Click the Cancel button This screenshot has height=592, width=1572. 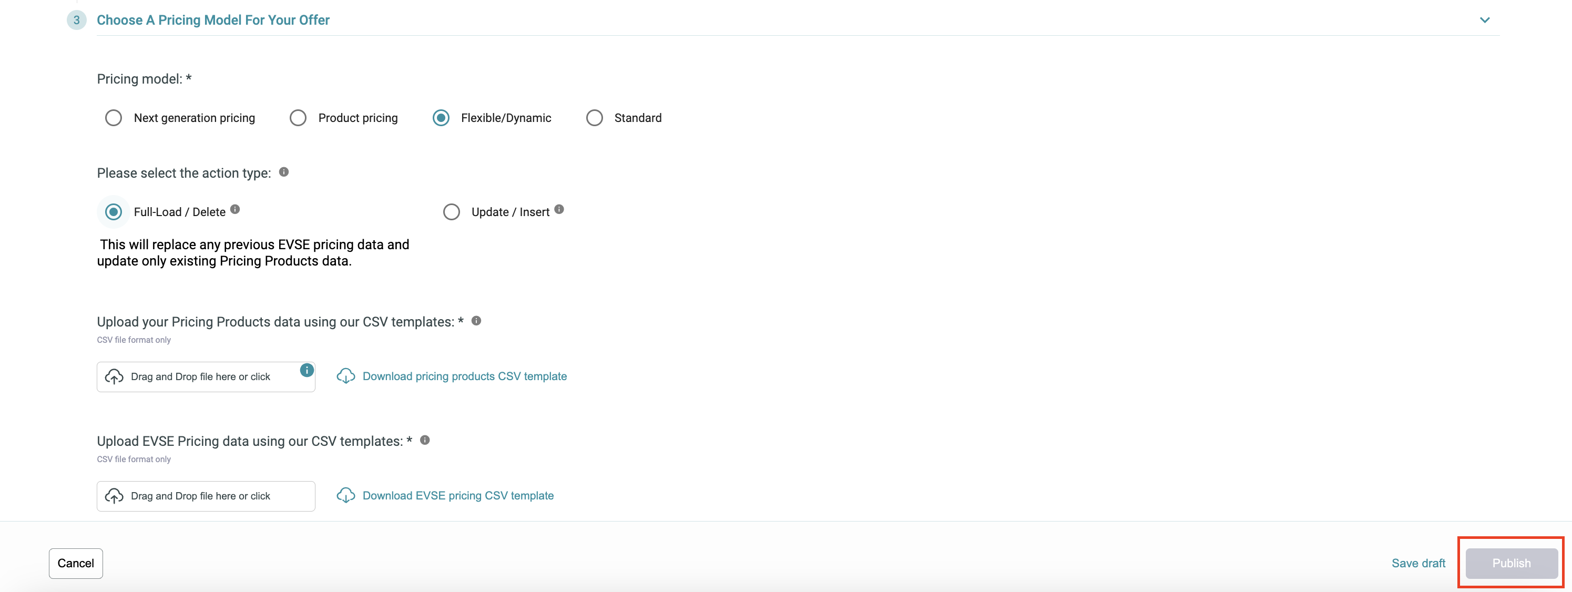coord(76,563)
